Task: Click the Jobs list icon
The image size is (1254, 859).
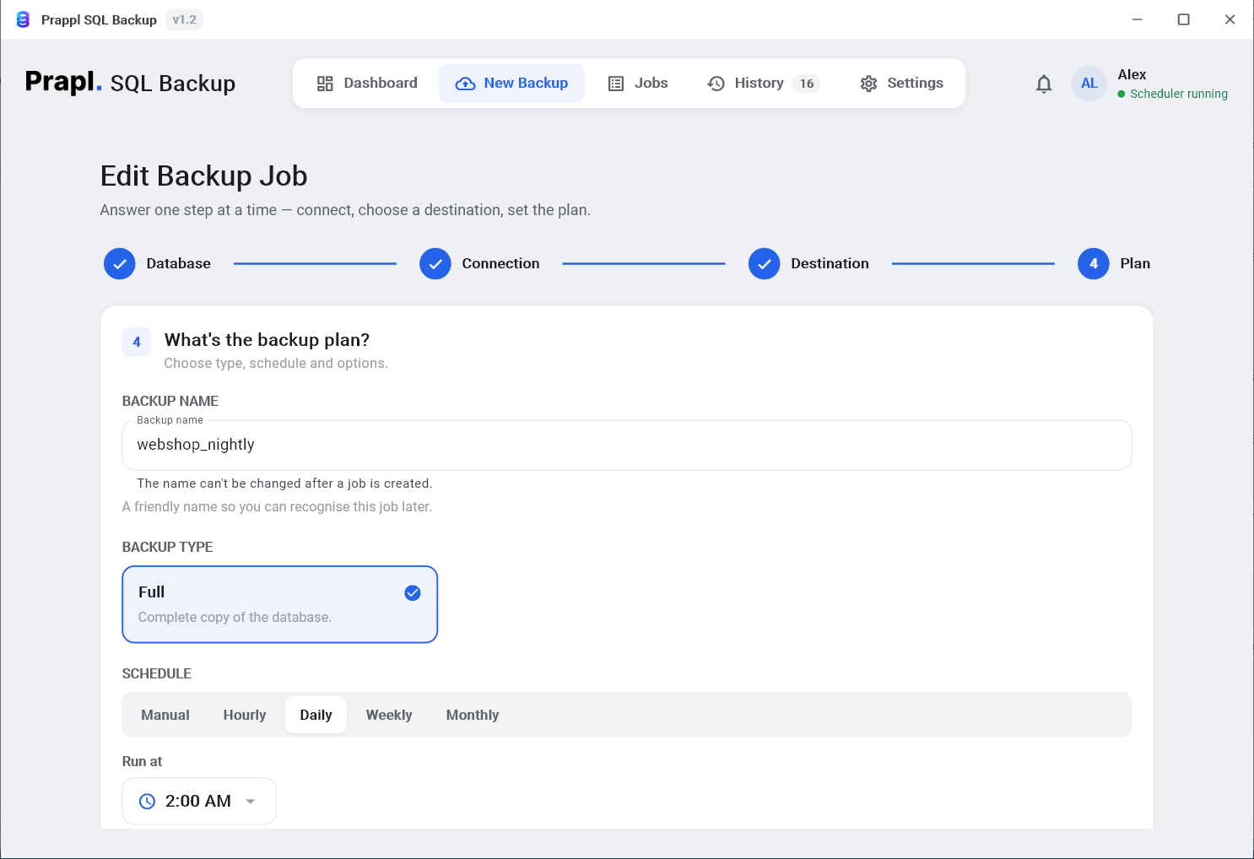Action: pyautogui.click(x=616, y=84)
